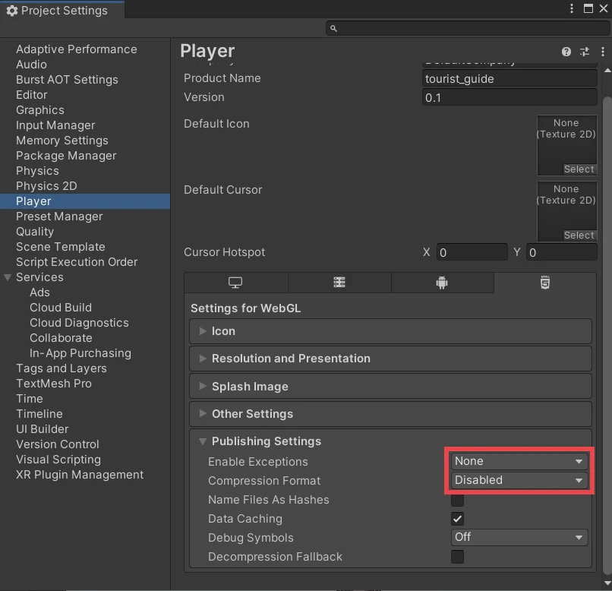This screenshot has height=591, width=612.
Task: Enable Decompression Fallback checkbox
Action: (x=457, y=557)
